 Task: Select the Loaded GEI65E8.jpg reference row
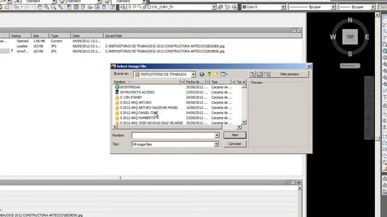pyautogui.click(x=151, y=46)
